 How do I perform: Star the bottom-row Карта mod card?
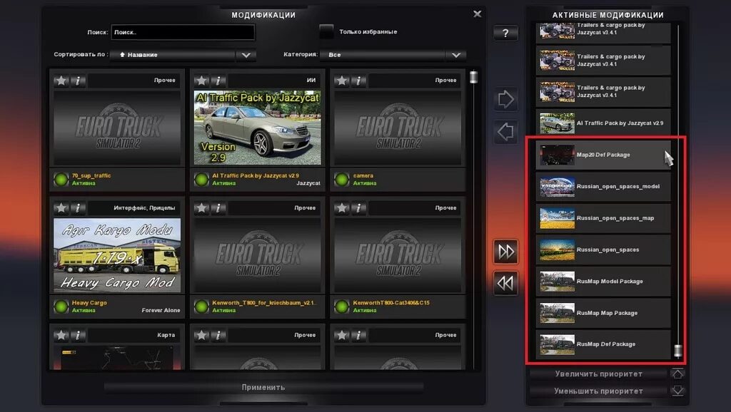[61, 335]
